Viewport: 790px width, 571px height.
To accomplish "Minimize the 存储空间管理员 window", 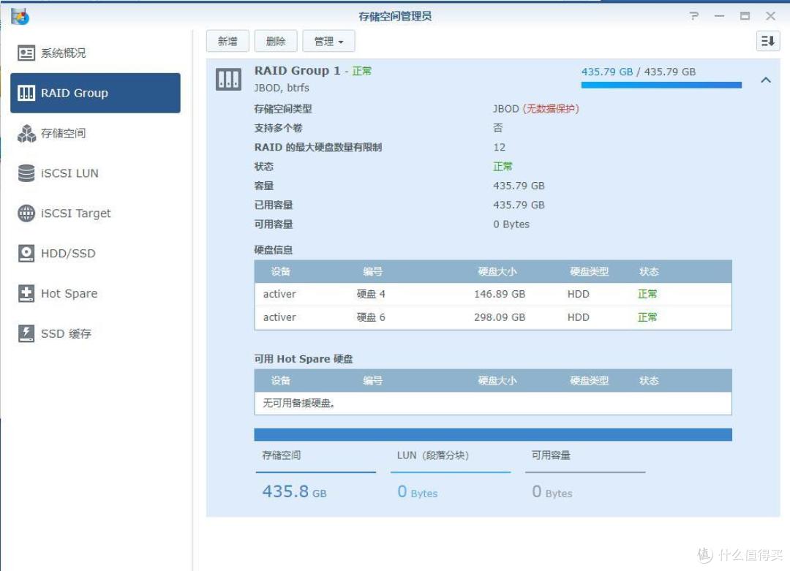I will click(x=720, y=16).
